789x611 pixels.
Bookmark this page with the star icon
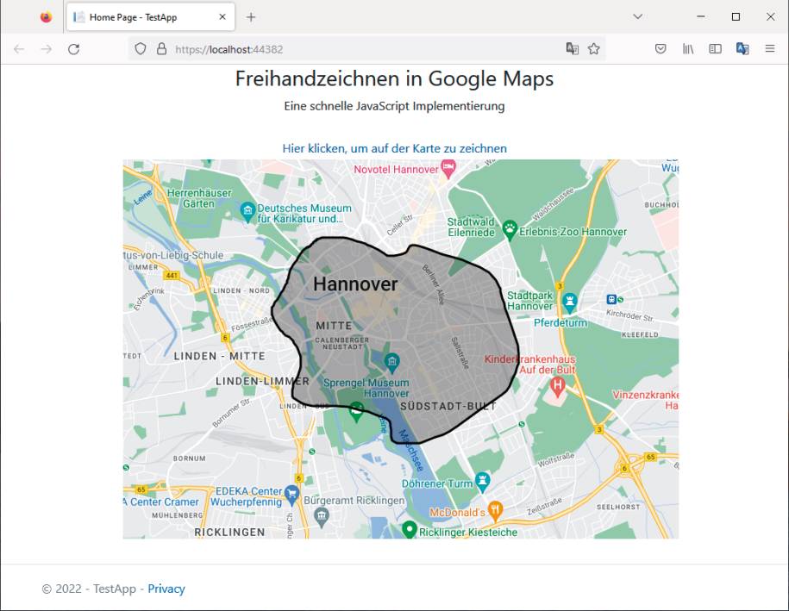click(x=594, y=49)
